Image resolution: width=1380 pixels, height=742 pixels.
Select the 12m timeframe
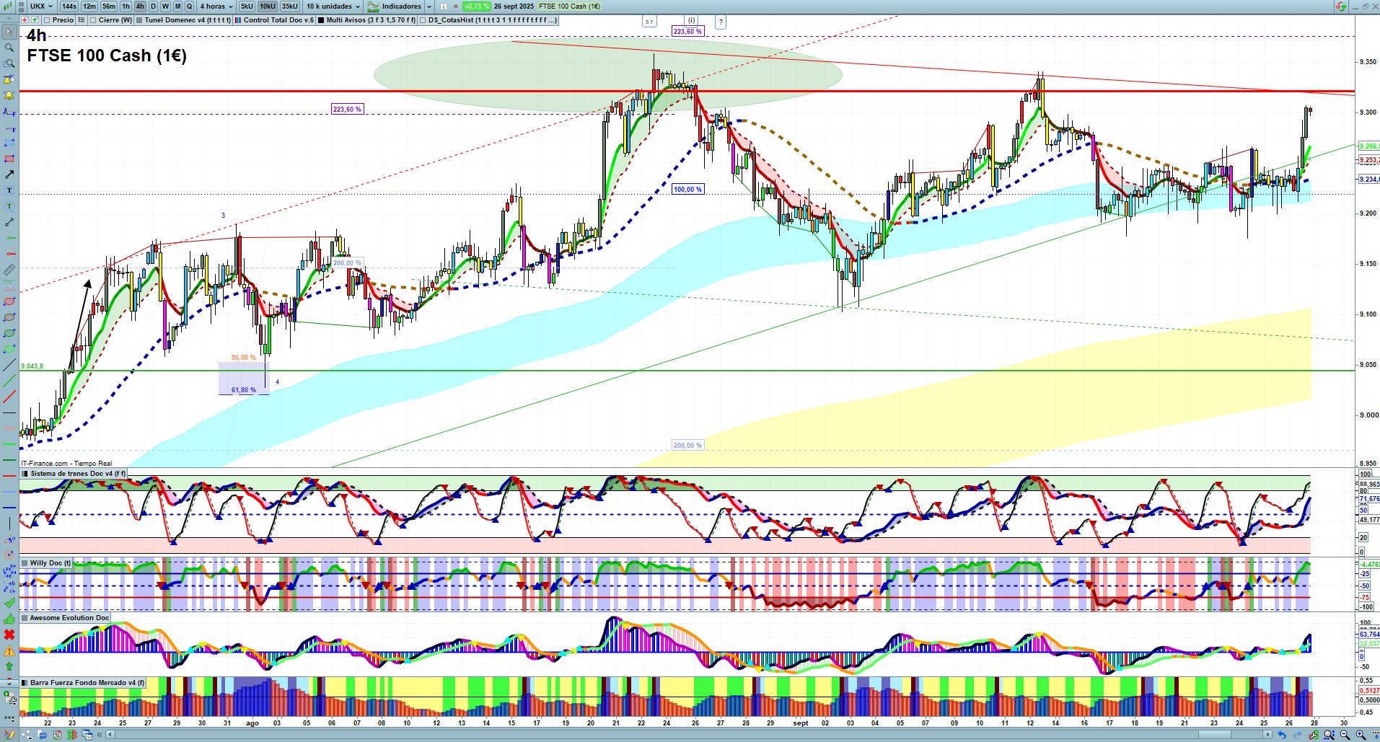(89, 6)
